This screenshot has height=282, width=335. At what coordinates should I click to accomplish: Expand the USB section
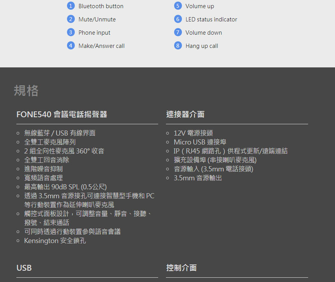[x=24, y=268]
